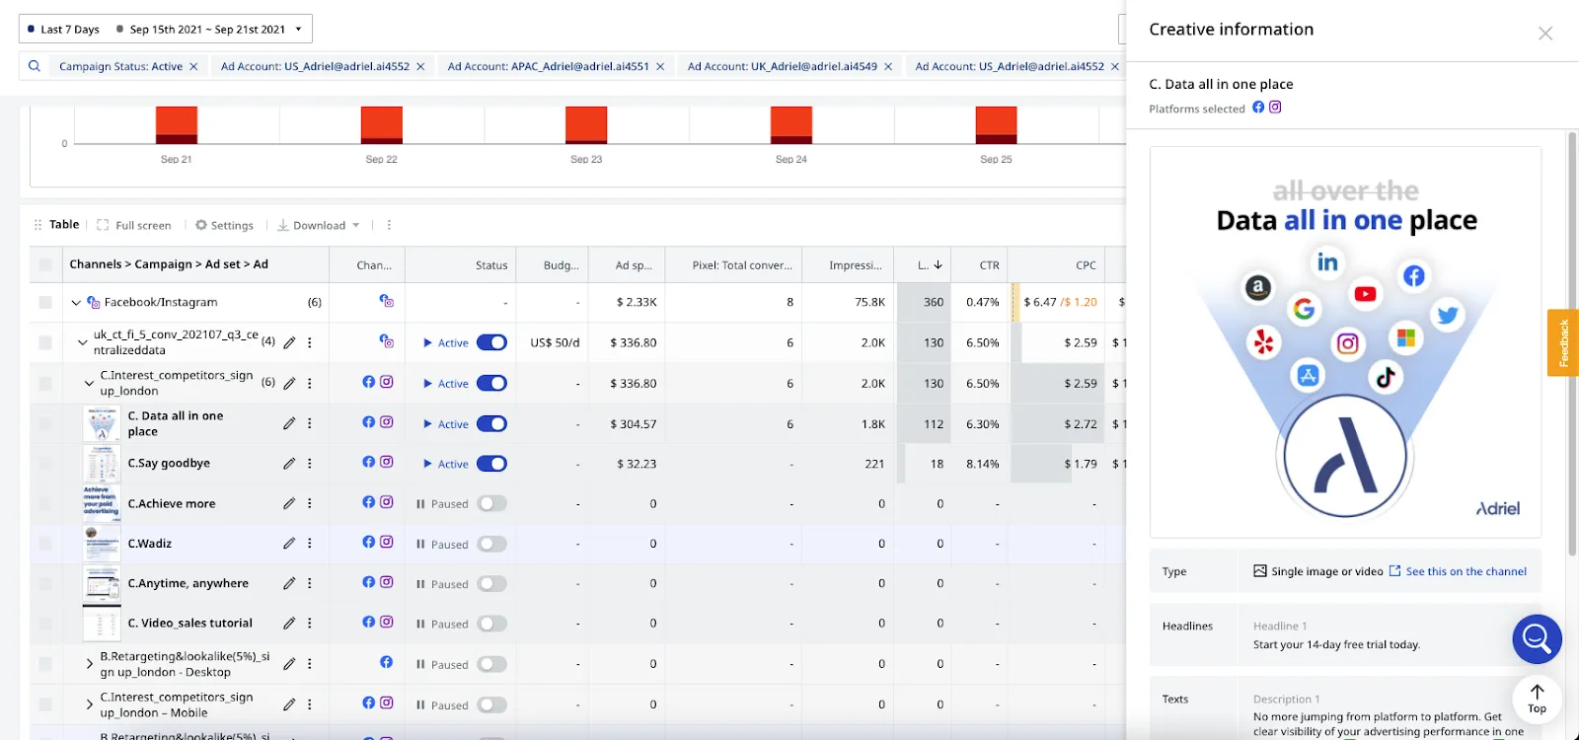Sort by the CTR column header
Image resolution: width=1579 pixels, height=740 pixels.
(x=989, y=264)
